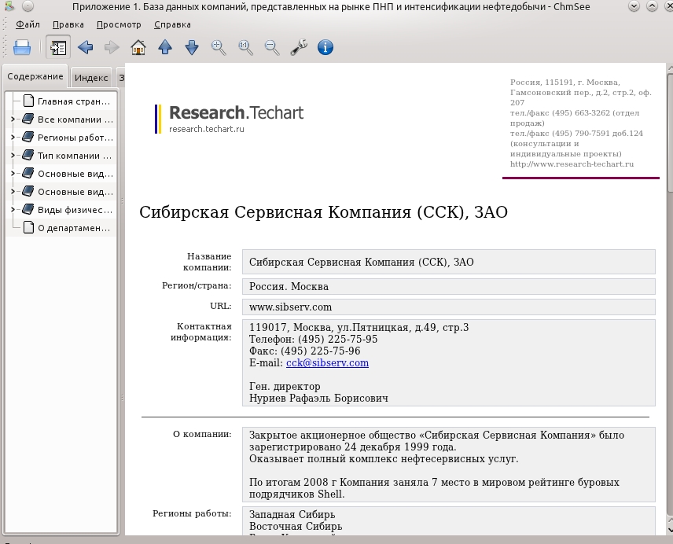Viewport: 673px width, 544px height.
Task: Toggle the sidebar panel icon
Action: click(x=58, y=47)
